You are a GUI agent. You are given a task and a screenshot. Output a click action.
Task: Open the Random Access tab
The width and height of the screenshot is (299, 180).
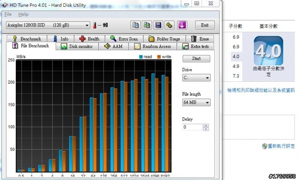pyautogui.click(x=153, y=47)
